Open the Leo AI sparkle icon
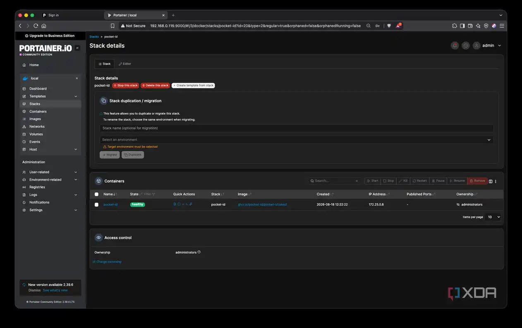The height and width of the screenshot is (328, 522). pos(478,26)
